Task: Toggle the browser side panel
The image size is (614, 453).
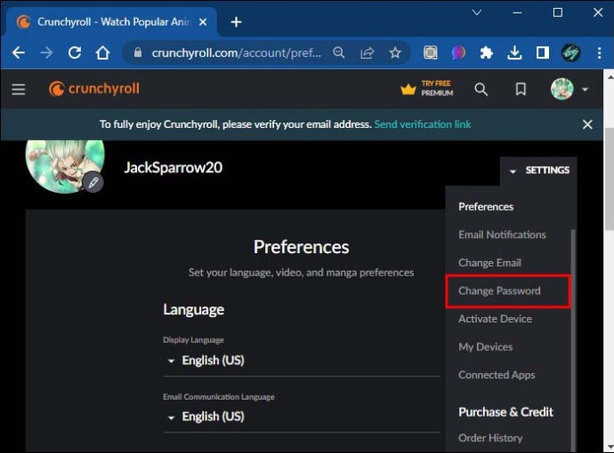Action: (x=543, y=52)
